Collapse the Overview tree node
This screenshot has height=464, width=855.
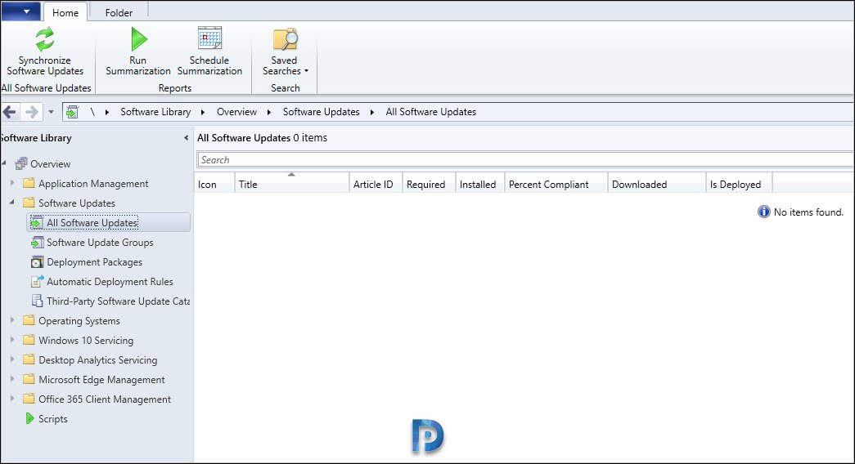tap(4, 163)
